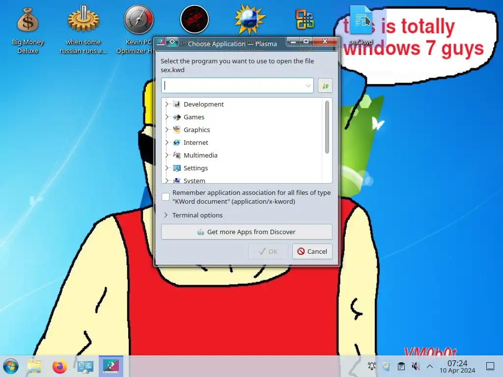503x377 pixels.
Task: Open the golden gear desktop icon
Action: [x=84, y=19]
